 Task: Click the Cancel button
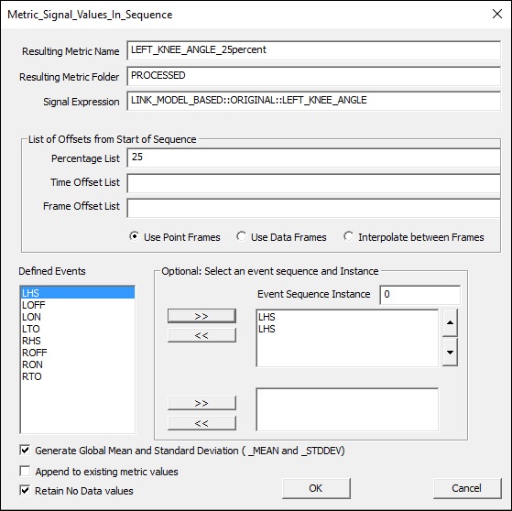coord(467,488)
